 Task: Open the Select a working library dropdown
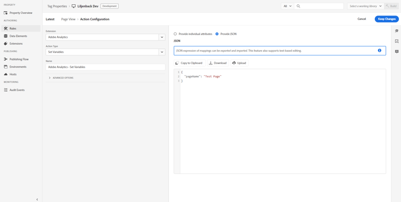pos(366,6)
